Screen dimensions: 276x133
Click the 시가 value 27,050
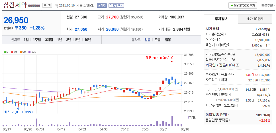point(81,29)
